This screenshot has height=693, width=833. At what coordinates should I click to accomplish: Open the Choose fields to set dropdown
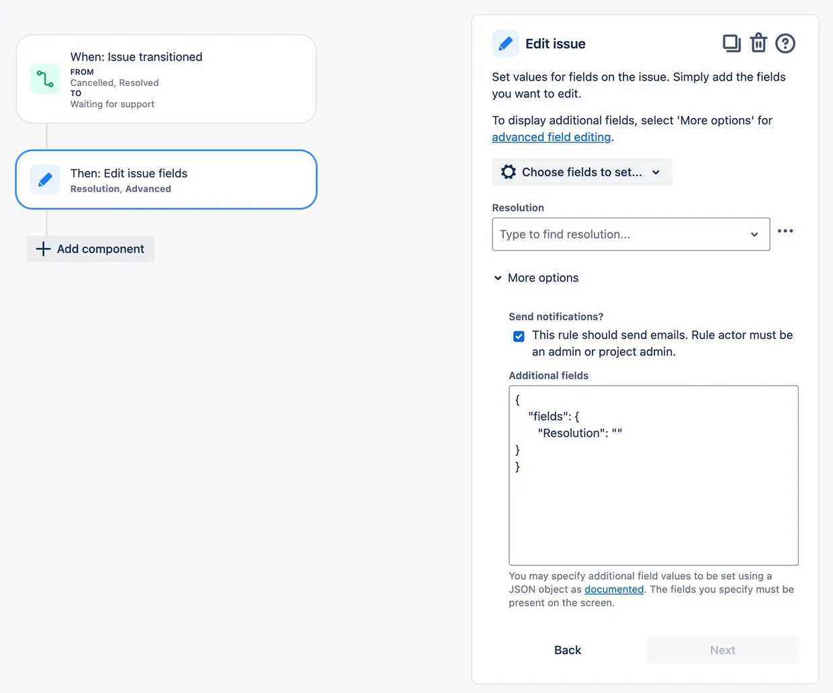coord(582,171)
